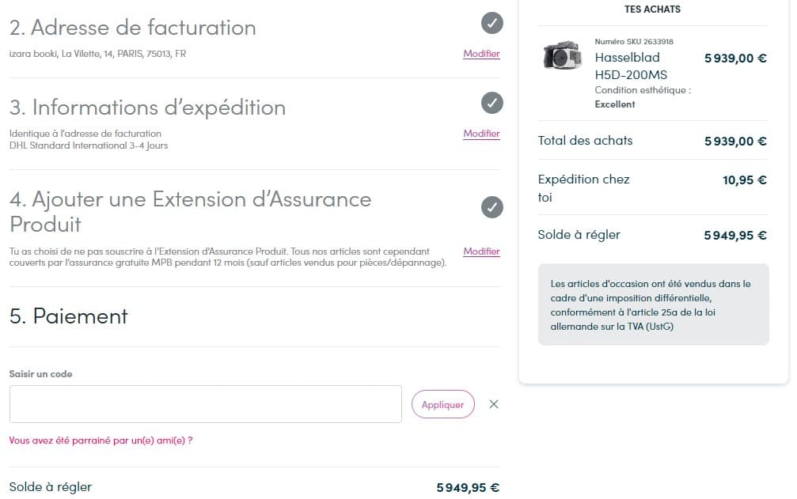This screenshot has height=499, width=797.
Task: Modify the billing address
Action: point(481,54)
